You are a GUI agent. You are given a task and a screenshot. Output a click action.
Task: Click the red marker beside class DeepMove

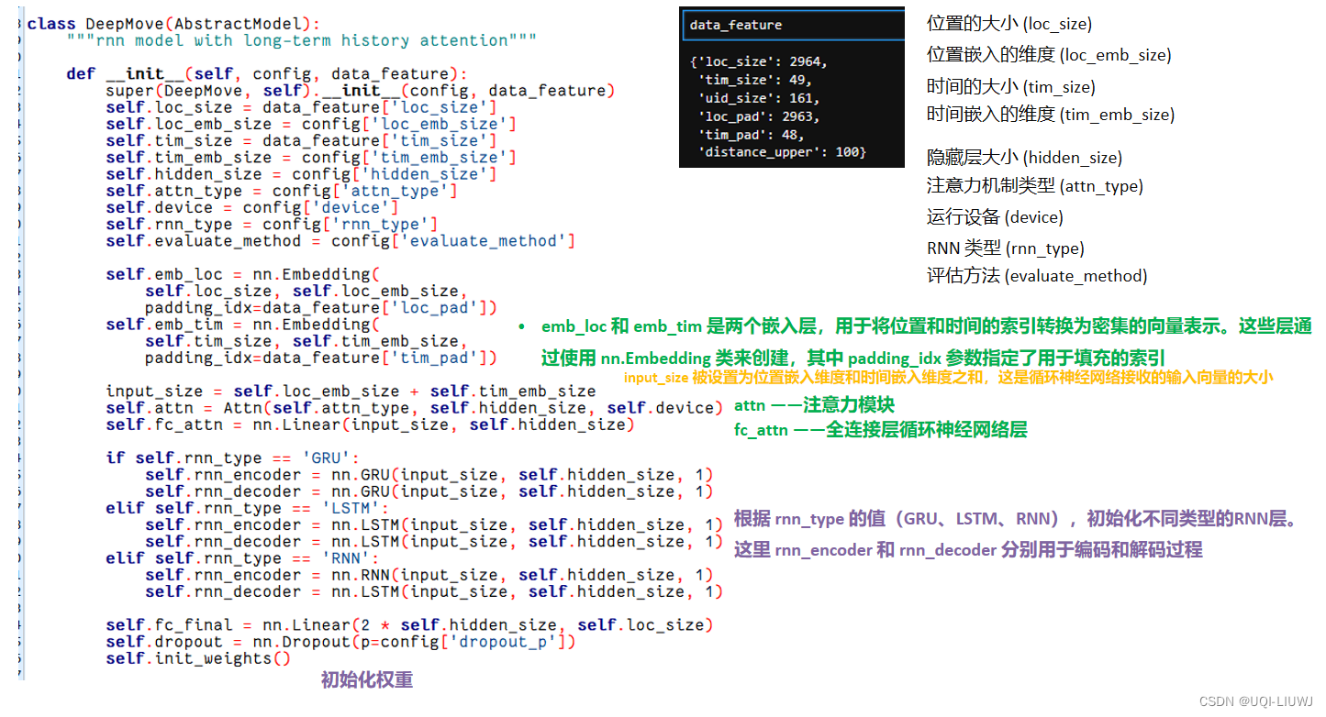(x=20, y=23)
